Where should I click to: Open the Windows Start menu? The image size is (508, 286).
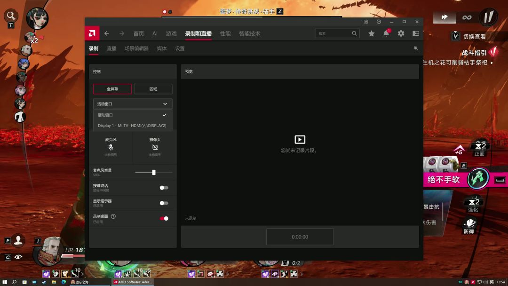tap(5, 282)
